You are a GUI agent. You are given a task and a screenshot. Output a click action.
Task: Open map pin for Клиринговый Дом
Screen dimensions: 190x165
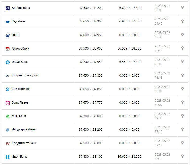182,75
